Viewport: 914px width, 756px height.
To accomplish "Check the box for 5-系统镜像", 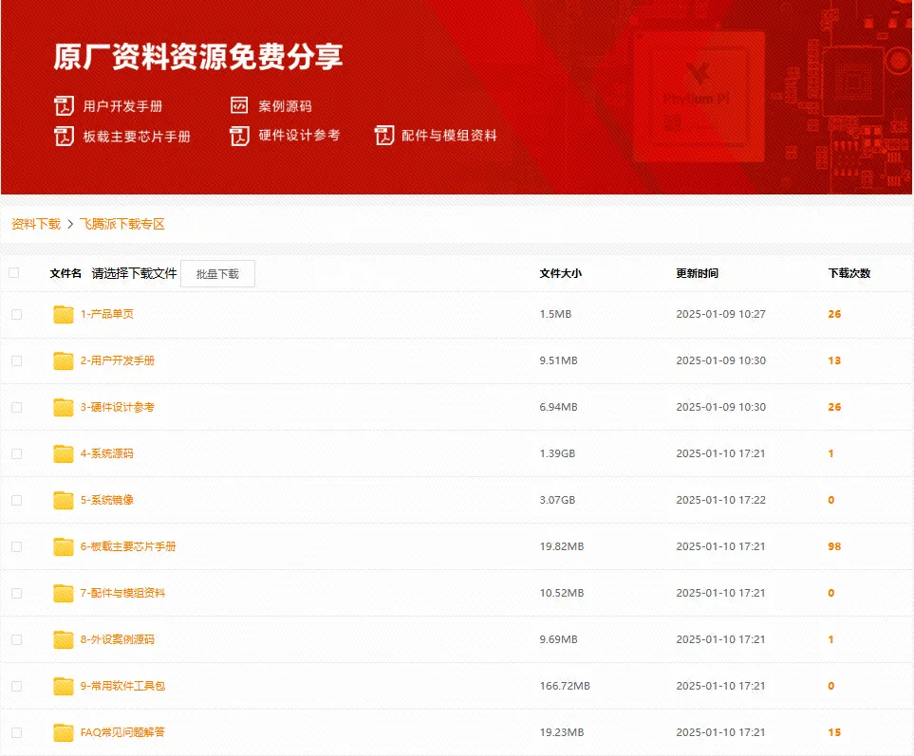I will pos(16,500).
